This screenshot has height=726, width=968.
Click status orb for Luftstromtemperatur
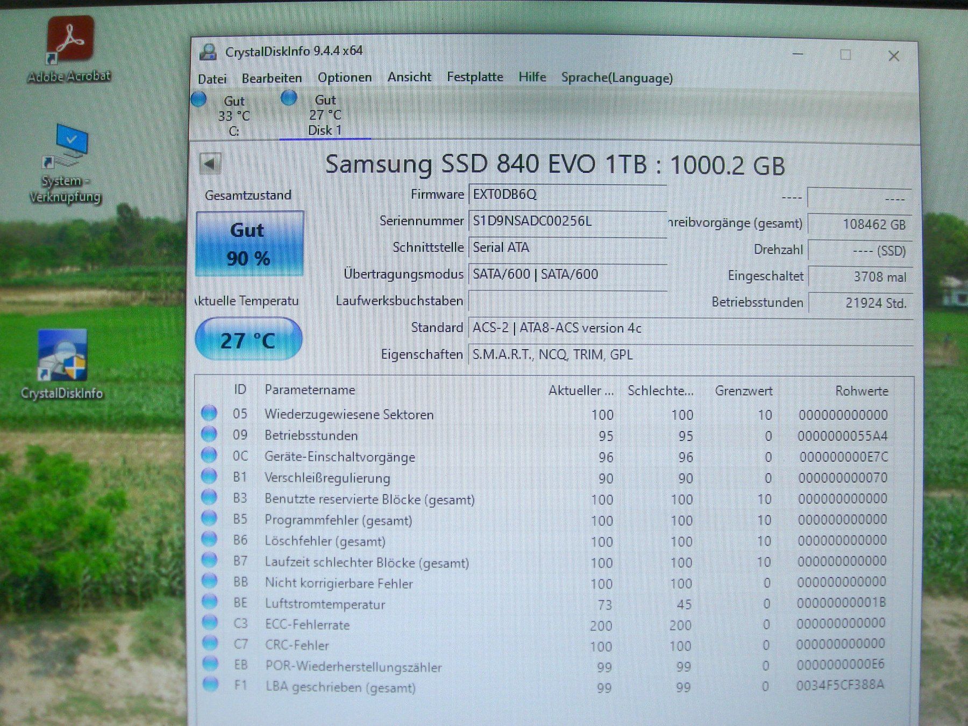[x=209, y=602]
